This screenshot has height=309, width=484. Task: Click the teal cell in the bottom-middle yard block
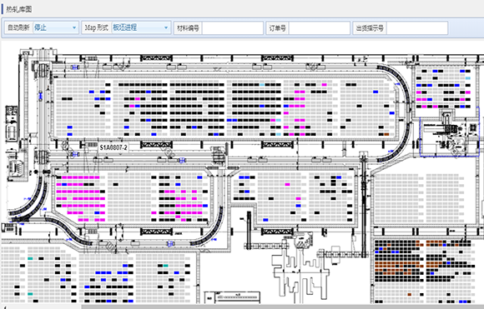tap(166, 266)
